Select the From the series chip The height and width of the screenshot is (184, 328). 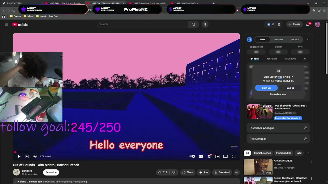click(262, 153)
